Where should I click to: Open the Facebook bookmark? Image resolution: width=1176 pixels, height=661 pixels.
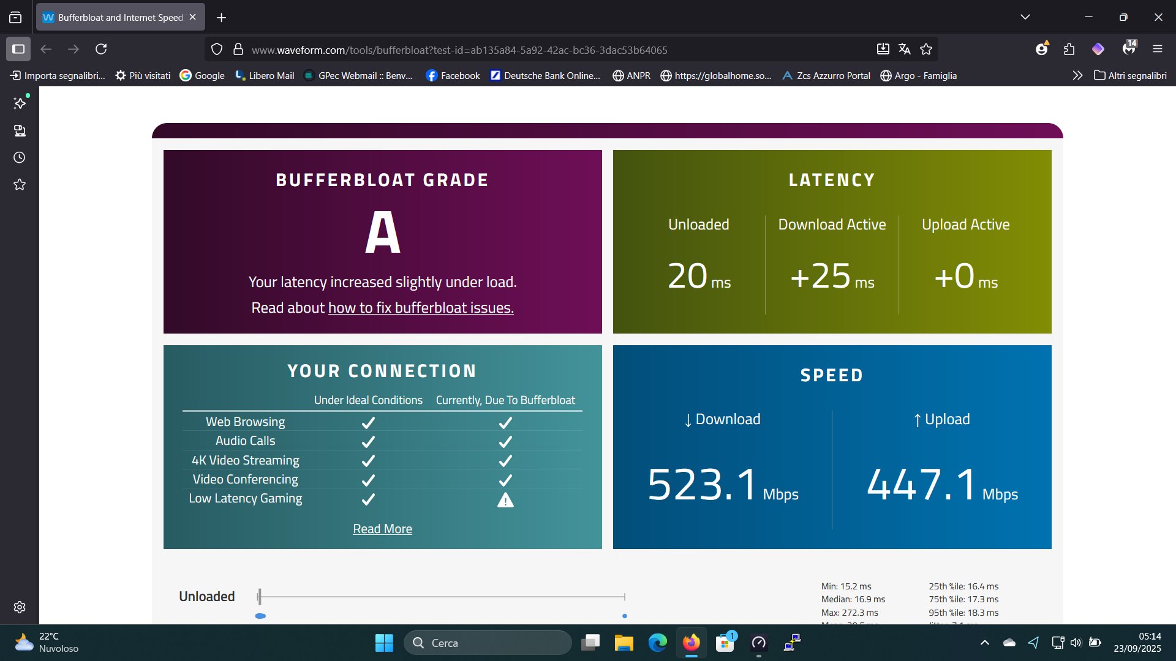(453, 76)
